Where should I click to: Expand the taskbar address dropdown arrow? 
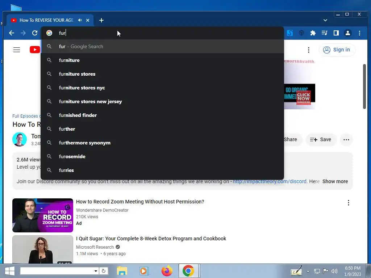coord(96,271)
